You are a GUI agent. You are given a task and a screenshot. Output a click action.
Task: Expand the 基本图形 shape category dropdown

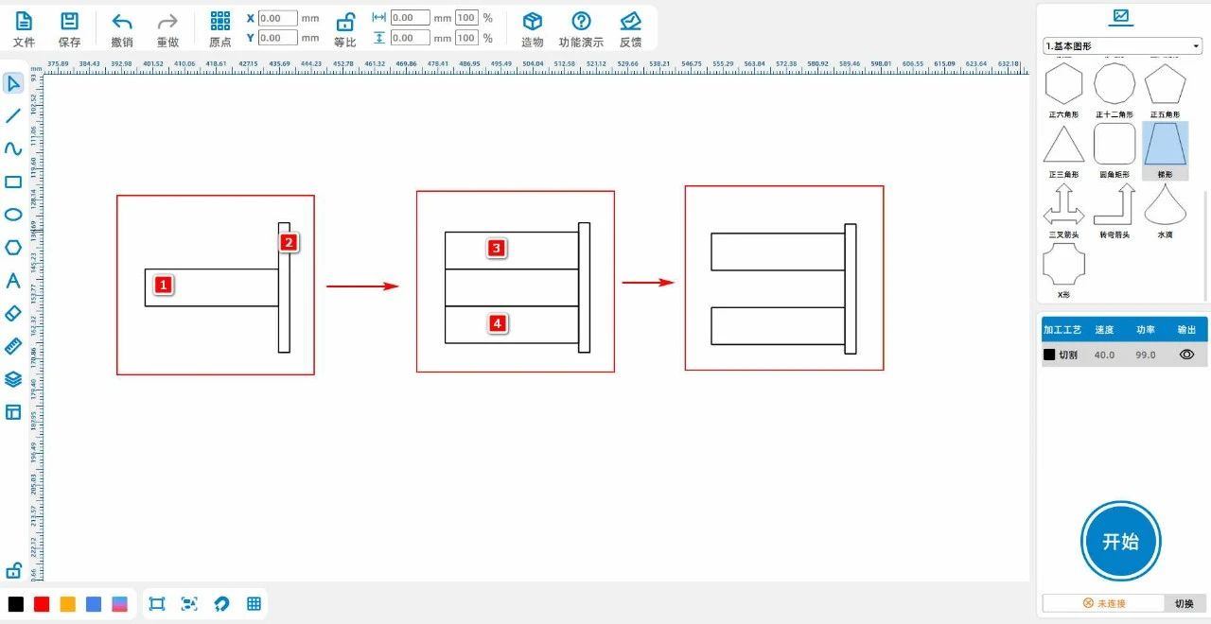pos(1122,46)
